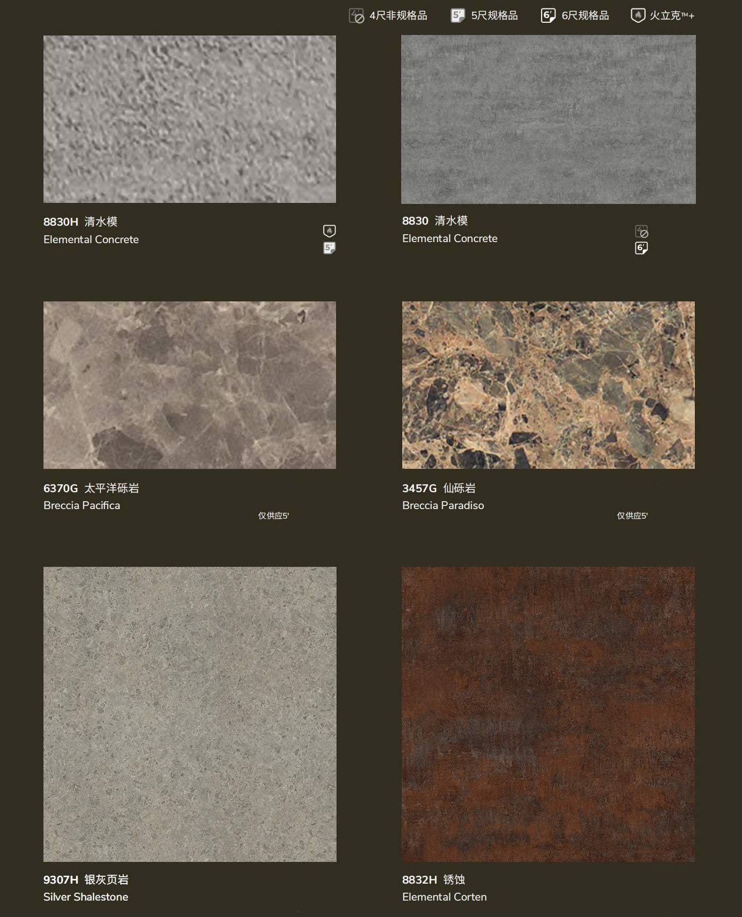Open the Breccia Paradiso marble swatch
This screenshot has height=917, width=742.
pyautogui.click(x=548, y=385)
